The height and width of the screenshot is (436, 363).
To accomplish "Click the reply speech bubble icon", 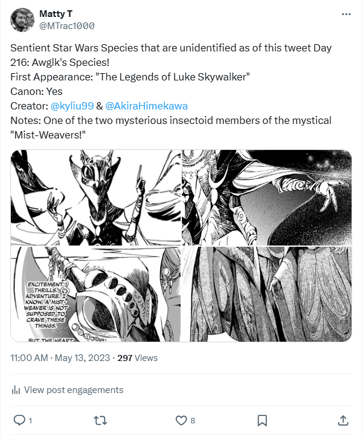I will click(18, 420).
